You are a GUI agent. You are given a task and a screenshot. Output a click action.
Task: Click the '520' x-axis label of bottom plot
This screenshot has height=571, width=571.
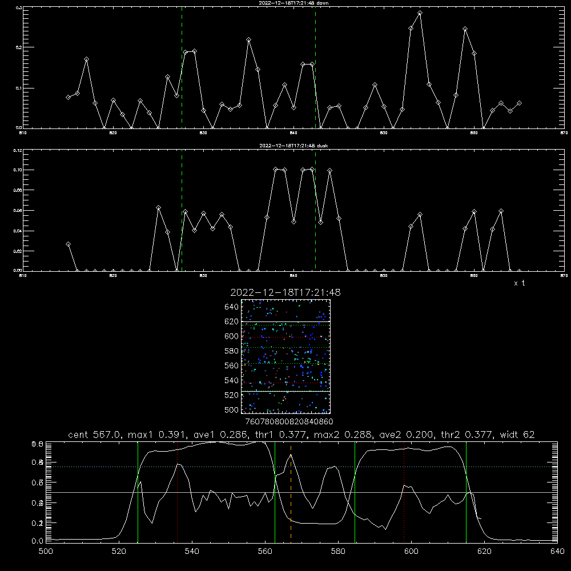[119, 552]
